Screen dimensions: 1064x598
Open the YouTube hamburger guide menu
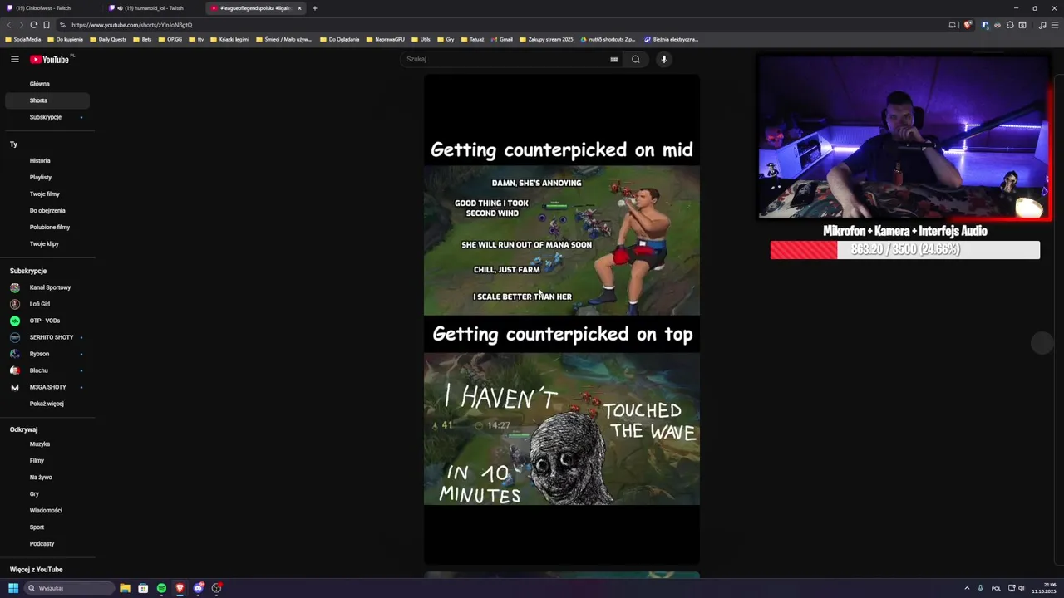pyautogui.click(x=15, y=59)
